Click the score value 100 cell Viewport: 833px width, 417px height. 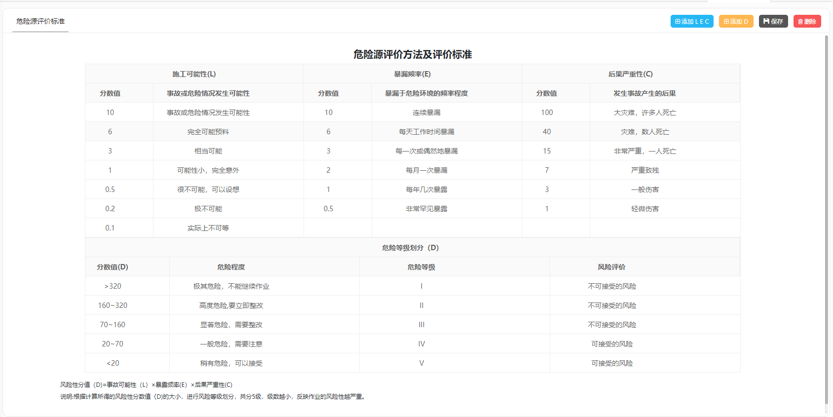[x=547, y=113]
